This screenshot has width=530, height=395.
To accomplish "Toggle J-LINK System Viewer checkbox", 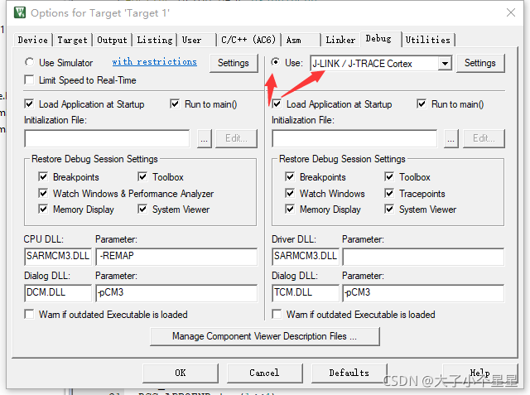I will click(x=389, y=210).
